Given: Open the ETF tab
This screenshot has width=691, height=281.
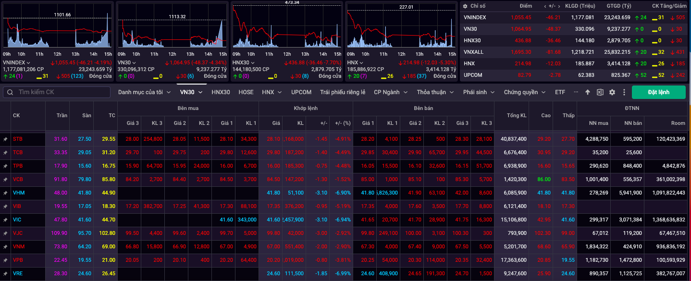Looking at the screenshot, I should 560,92.
